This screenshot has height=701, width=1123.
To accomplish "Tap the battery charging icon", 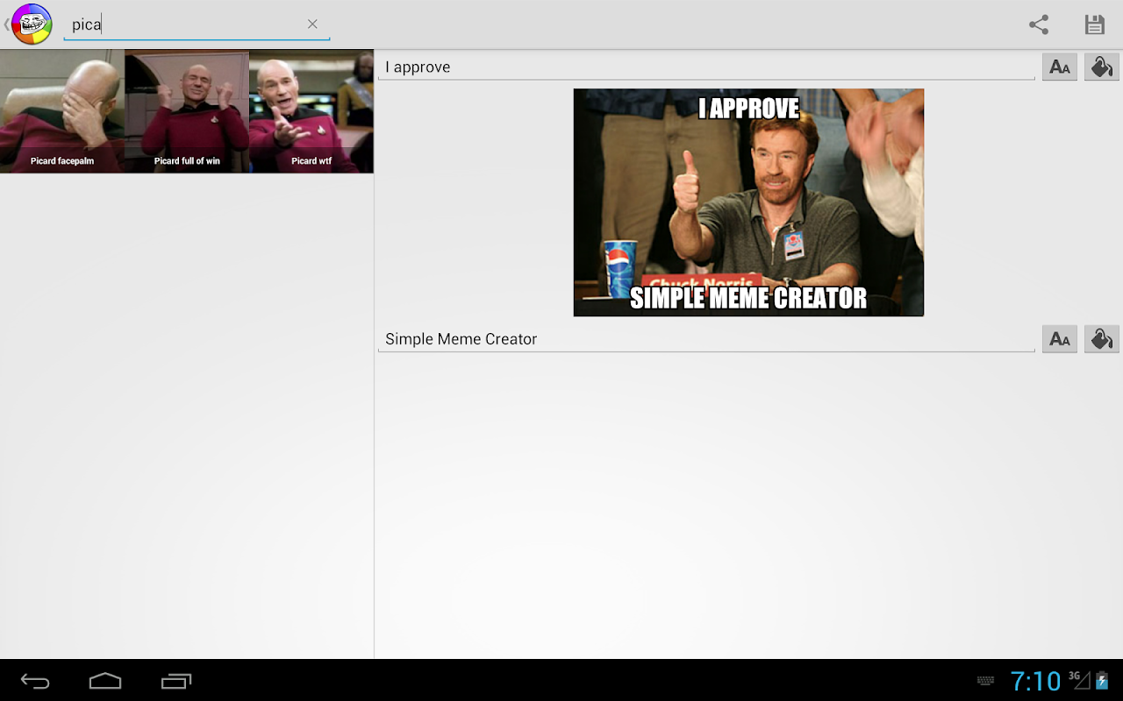I will (1103, 680).
